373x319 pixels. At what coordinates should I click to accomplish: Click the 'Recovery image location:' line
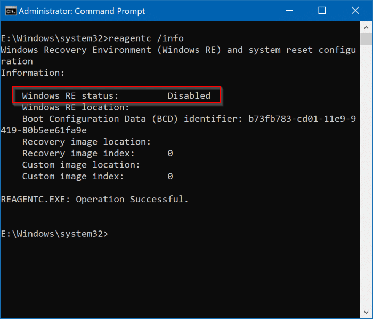pyautogui.click(x=86, y=142)
